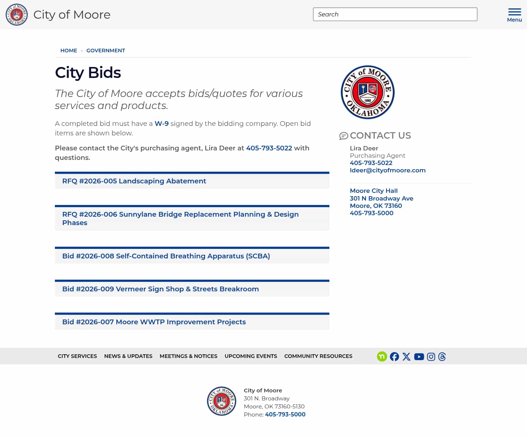Open the Instagram icon
The image size is (527, 437).
[431, 356]
